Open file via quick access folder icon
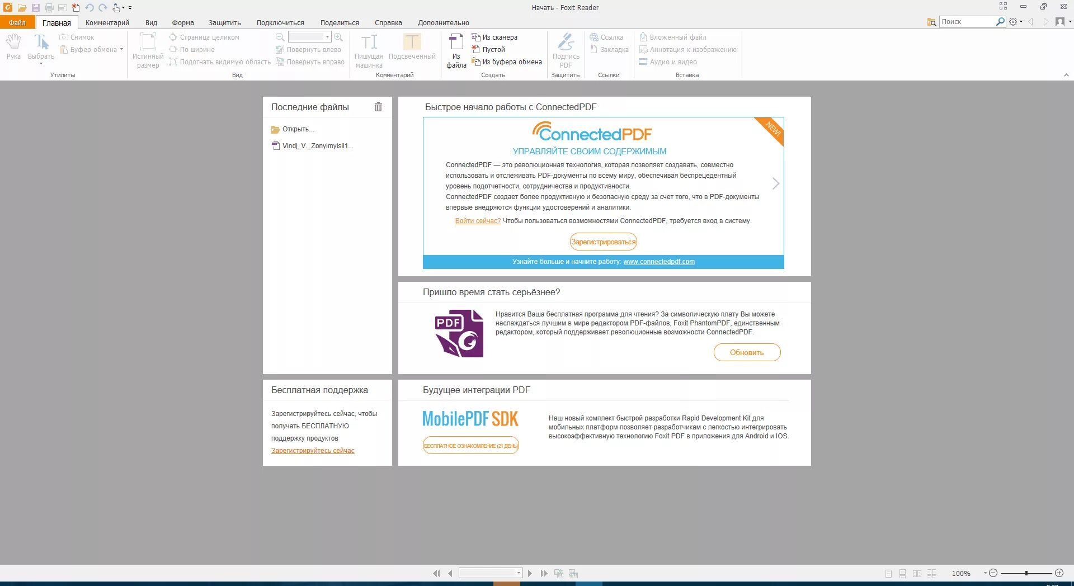 [x=22, y=8]
